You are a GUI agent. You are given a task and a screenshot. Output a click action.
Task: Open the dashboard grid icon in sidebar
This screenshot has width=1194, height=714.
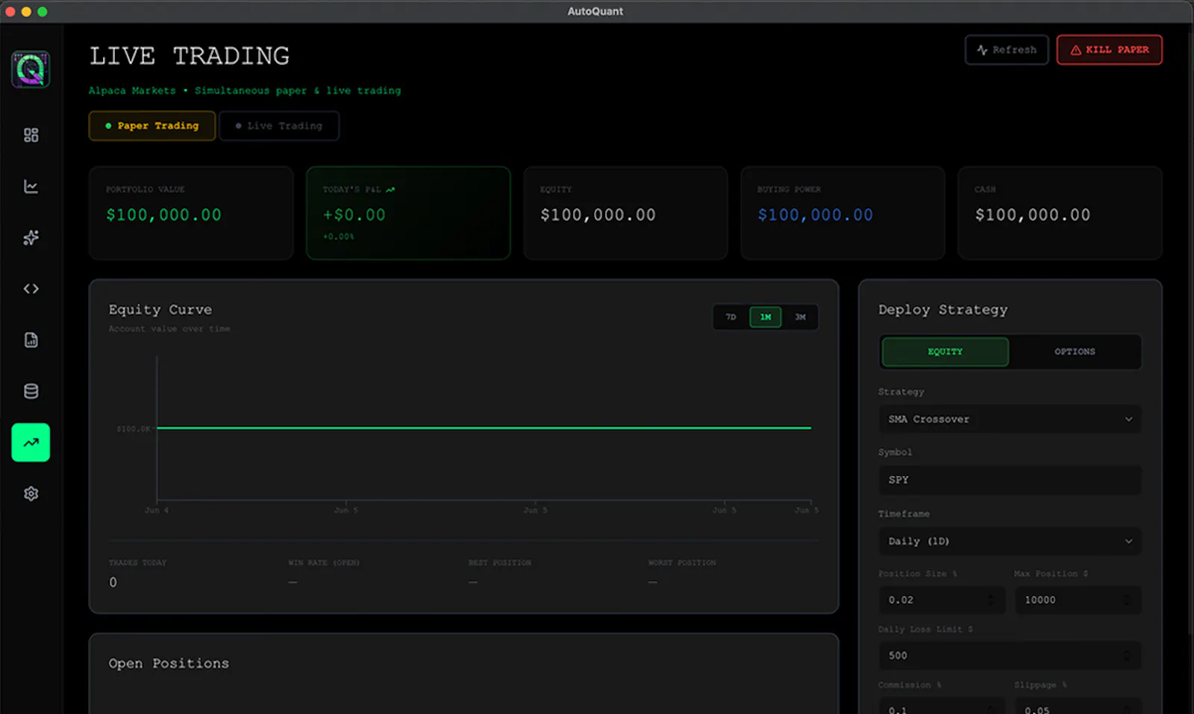[31, 135]
